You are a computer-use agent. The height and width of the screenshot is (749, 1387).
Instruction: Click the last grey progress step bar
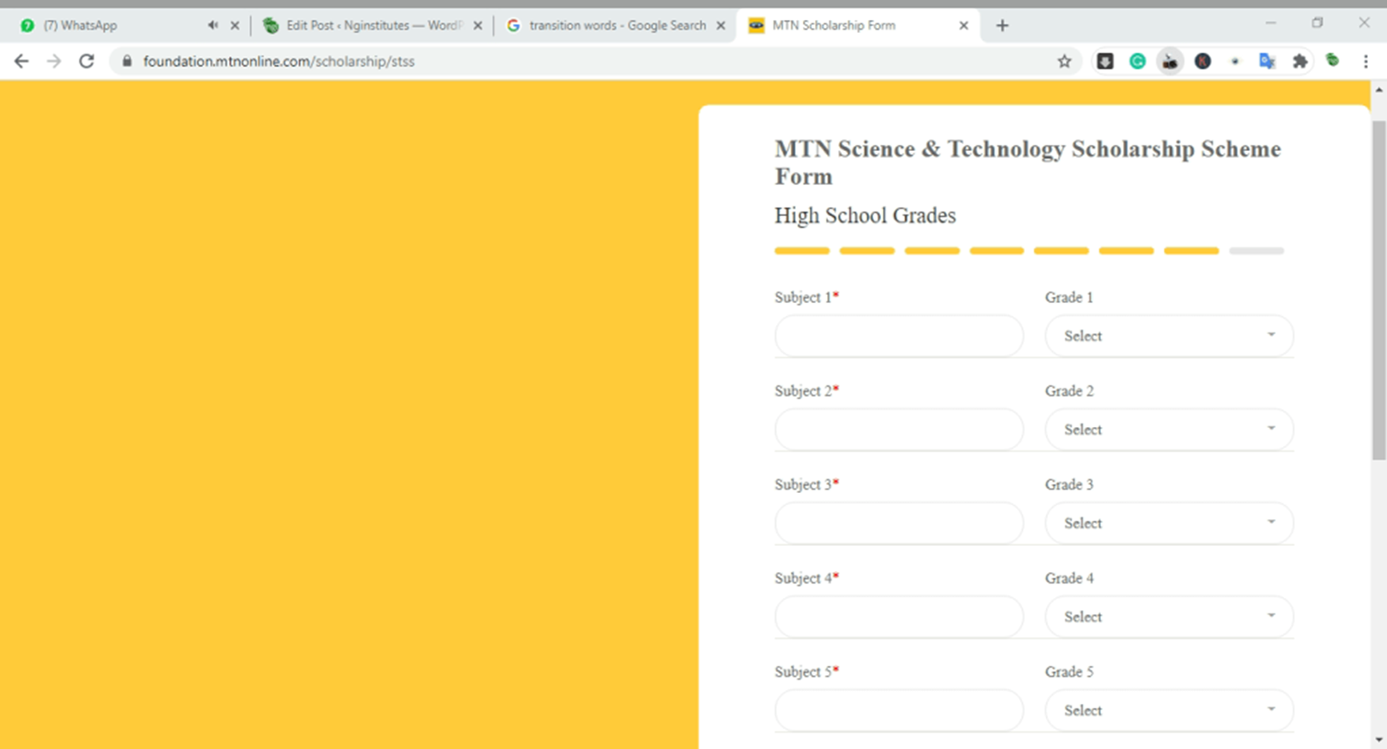[1256, 251]
